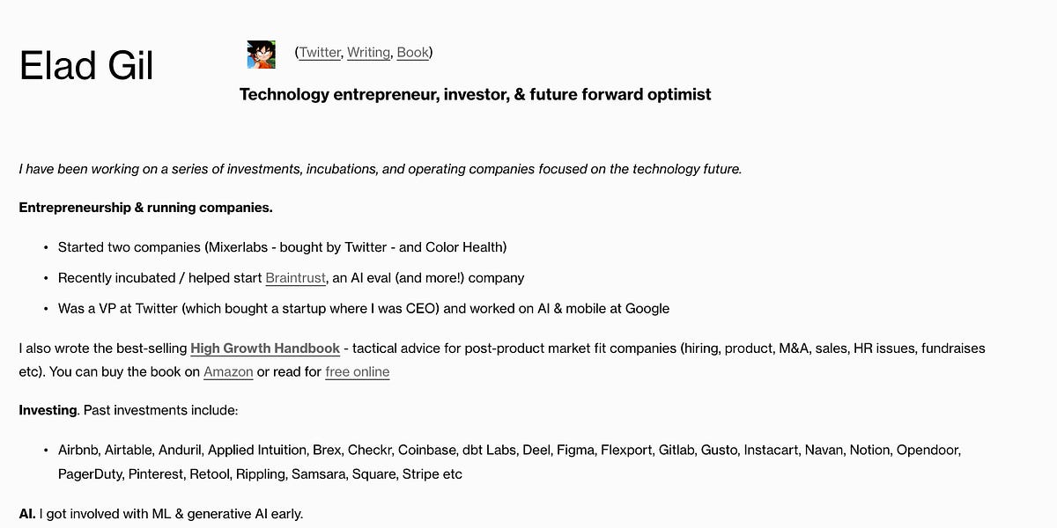Image resolution: width=1057 pixels, height=528 pixels.
Task: Click Airbnb in the investments list
Action: 78,450
